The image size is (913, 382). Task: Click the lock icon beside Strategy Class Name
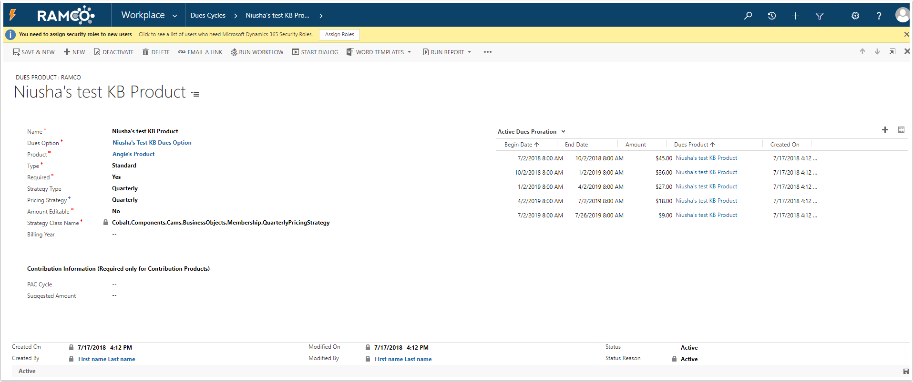coord(105,222)
